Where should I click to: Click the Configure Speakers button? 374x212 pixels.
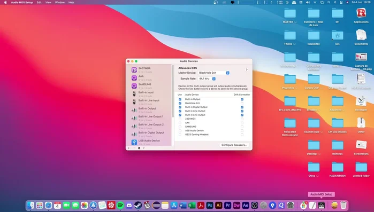(234, 145)
